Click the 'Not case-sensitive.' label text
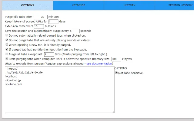Image resolution: width=194 pixels, height=121 pixels. click(x=131, y=73)
